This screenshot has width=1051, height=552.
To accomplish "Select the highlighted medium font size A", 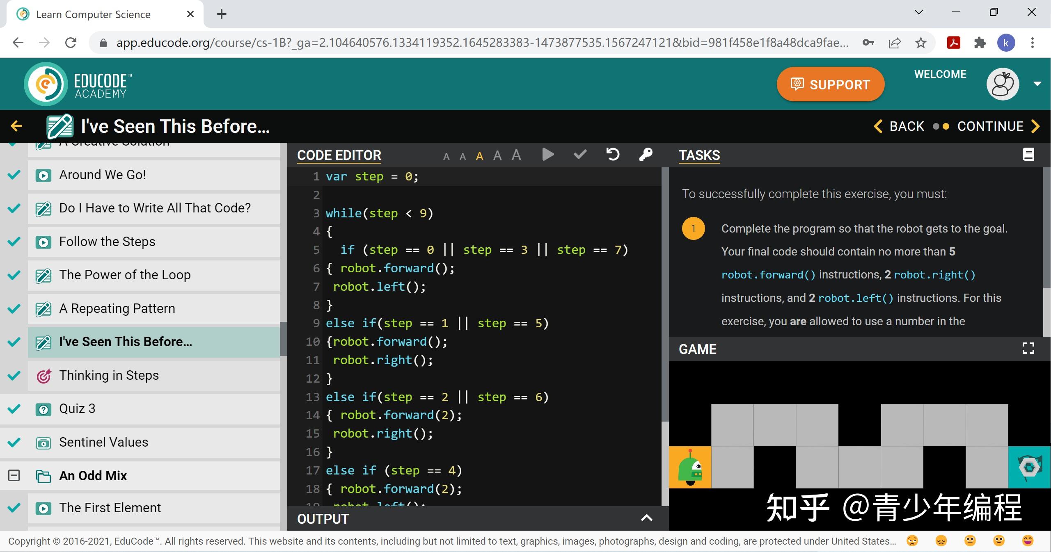I will 479,156.
